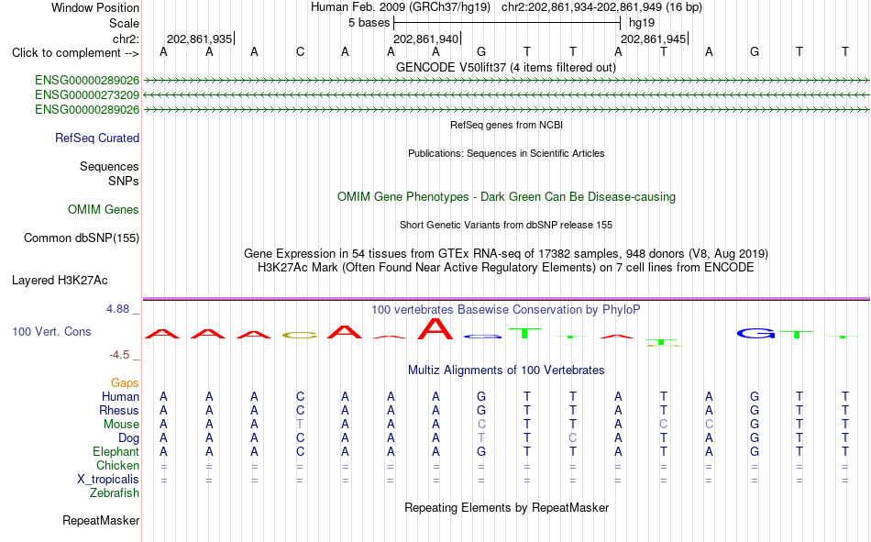Click the GENCODE V50lift37 track title
Viewport: 871px width, 542px height.
(x=505, y=67)
